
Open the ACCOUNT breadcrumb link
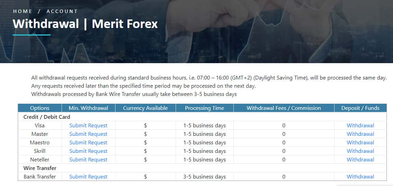(x=62, y=11)
